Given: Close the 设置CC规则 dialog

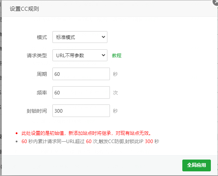Looking at the screenshot, I should 216,2.
